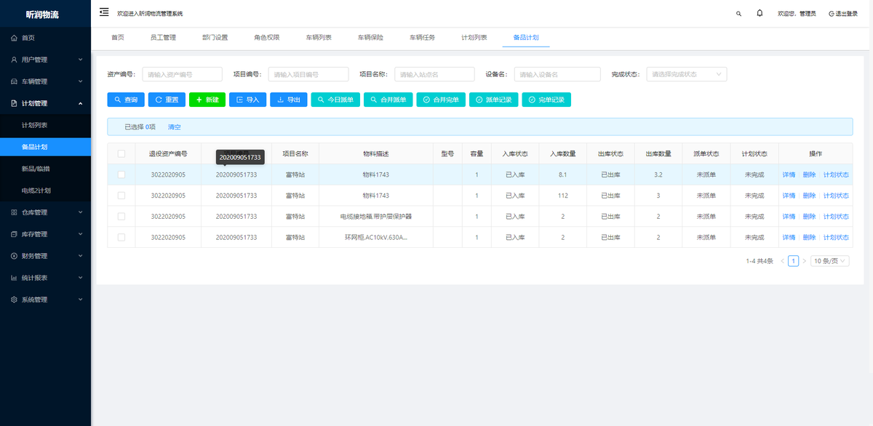Click the grid icon beside 仓库管理

coord(15,212)
